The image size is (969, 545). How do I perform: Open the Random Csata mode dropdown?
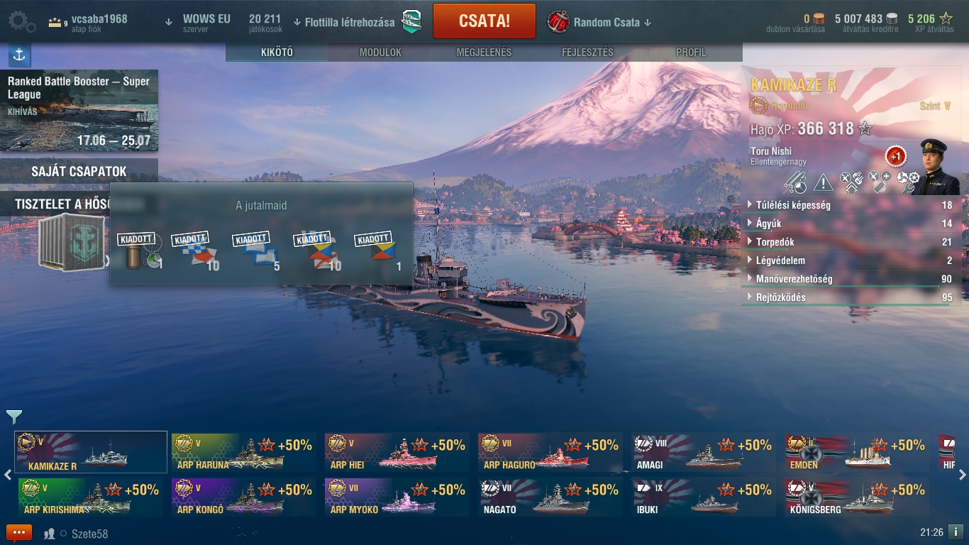(x=599, y=22)
